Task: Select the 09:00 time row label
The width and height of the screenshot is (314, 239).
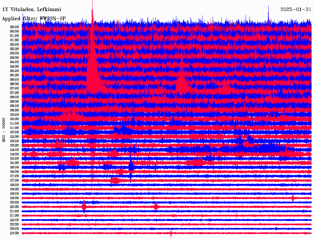Action: (14, 106)
